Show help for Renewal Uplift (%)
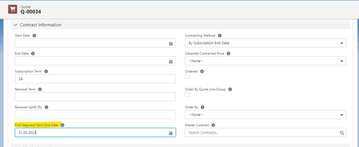 click(46, 107)
